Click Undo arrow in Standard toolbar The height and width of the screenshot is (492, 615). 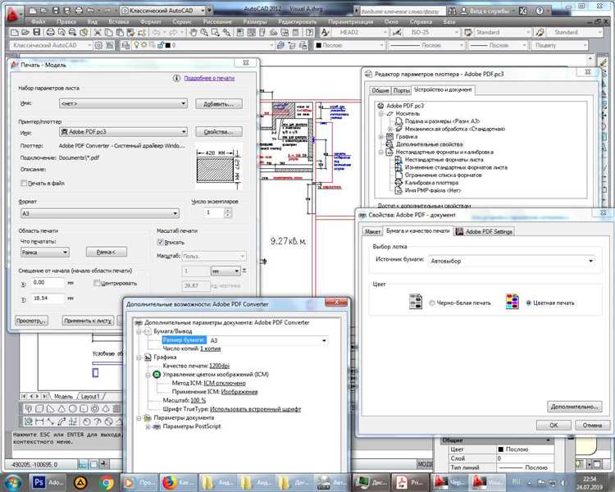tap(156, 33)
